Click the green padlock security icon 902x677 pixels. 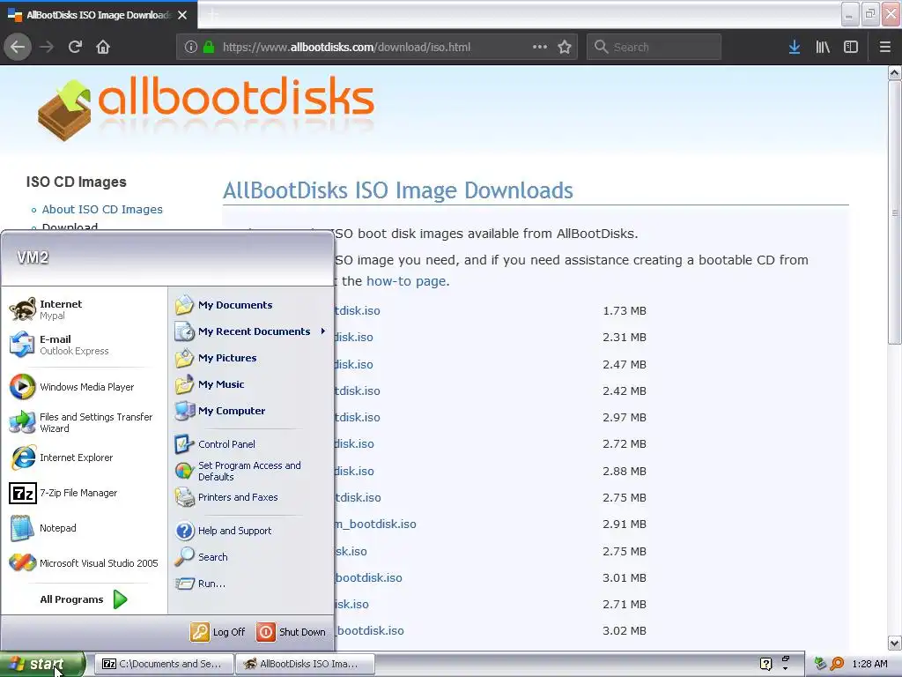click(x=208, y=48)
